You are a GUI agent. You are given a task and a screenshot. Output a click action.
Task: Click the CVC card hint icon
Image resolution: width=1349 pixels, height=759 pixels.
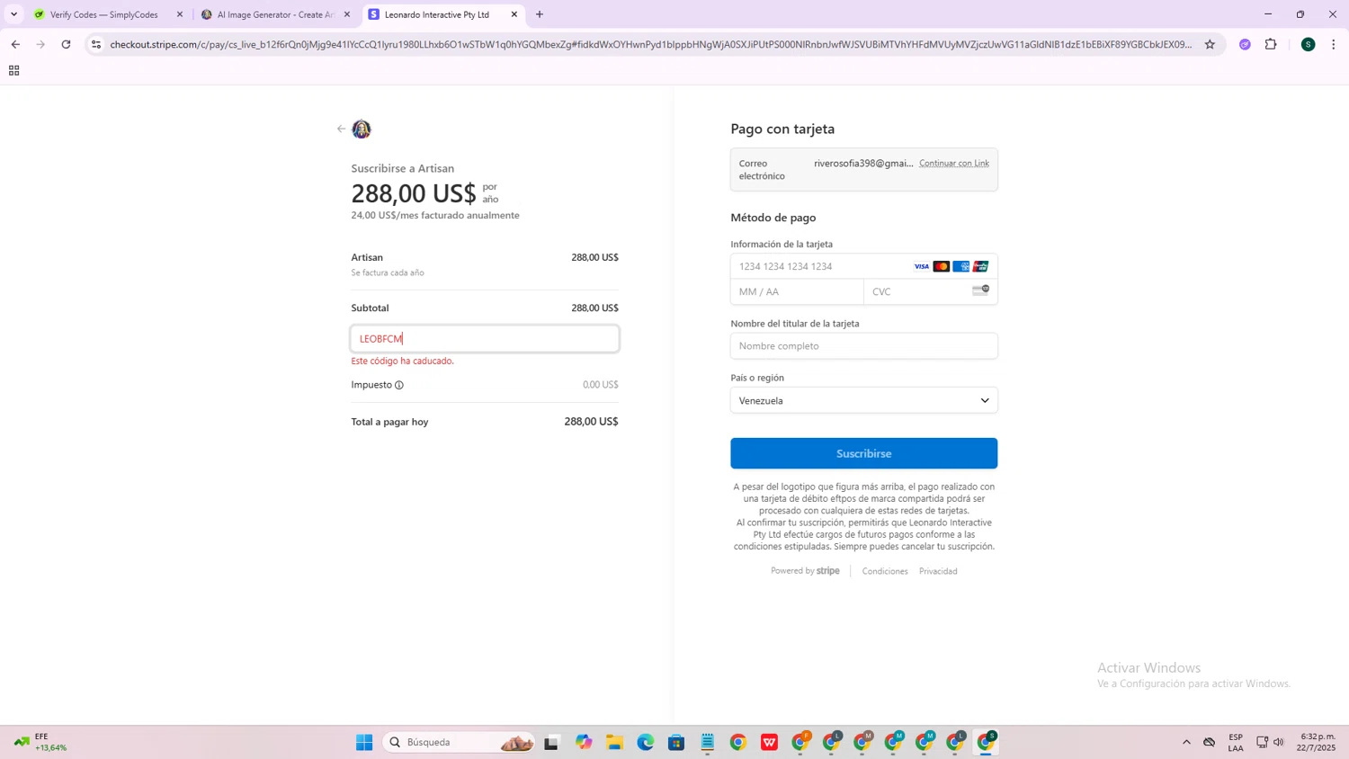click(980, 290)
